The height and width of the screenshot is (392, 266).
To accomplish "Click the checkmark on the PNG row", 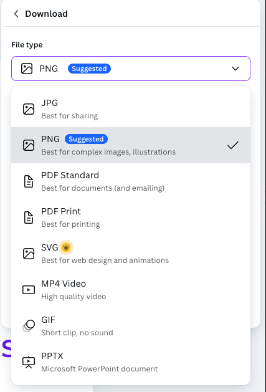I will point(233,145).
